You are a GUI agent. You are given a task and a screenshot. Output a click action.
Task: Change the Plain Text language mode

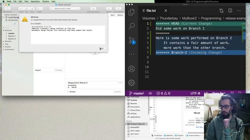[219, 93]
